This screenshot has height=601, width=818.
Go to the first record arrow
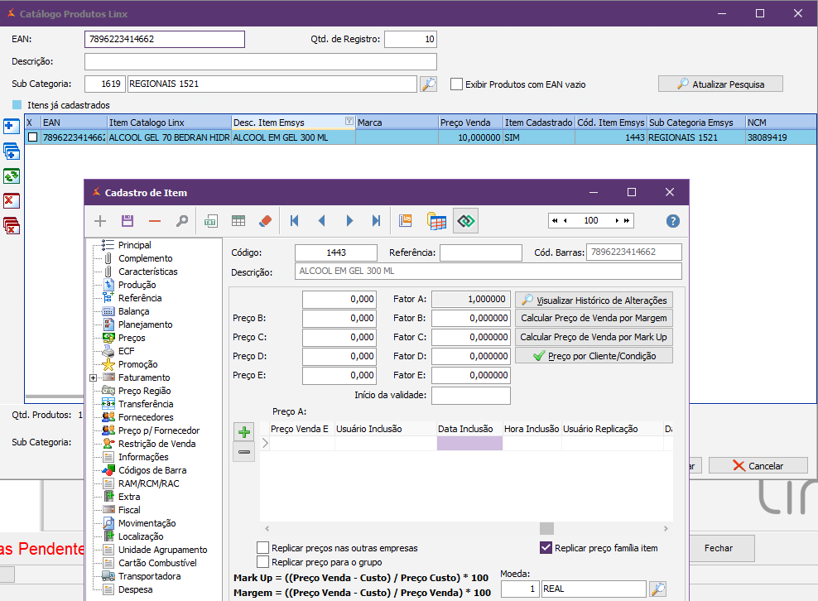pos(294,221)
